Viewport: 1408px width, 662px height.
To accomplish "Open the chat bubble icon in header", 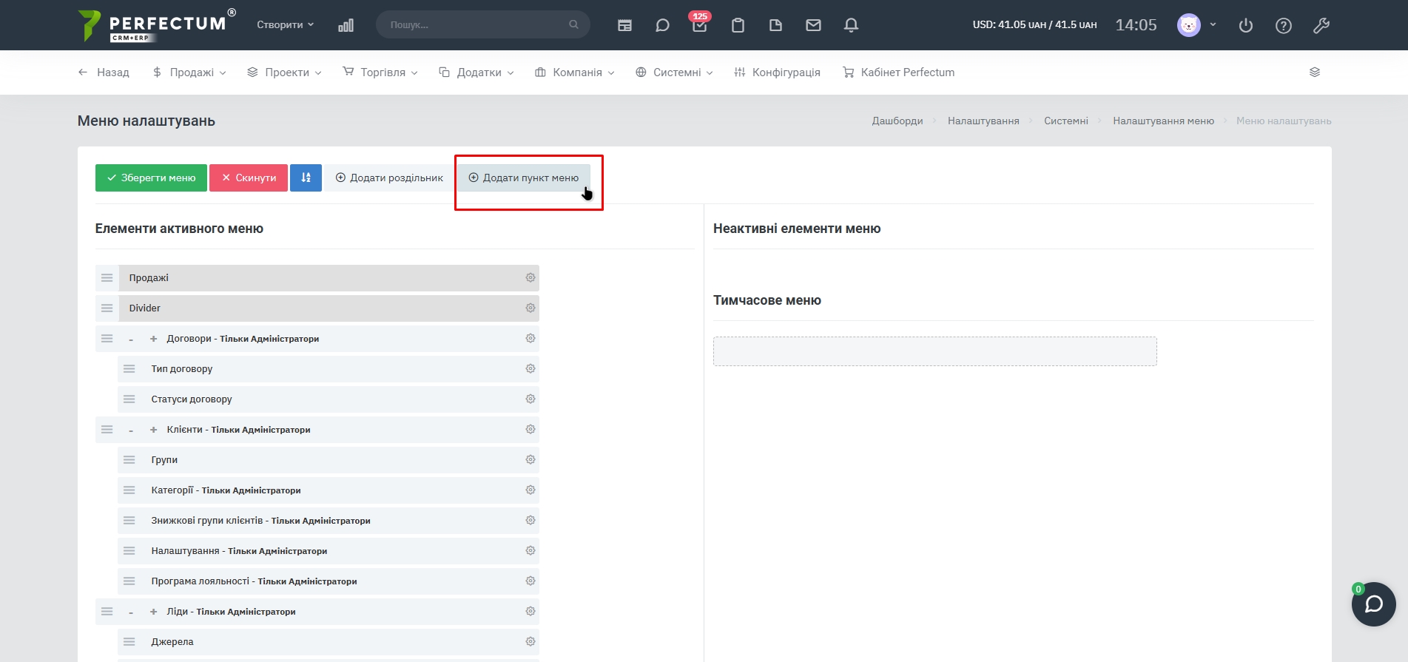I will (662, 25).
